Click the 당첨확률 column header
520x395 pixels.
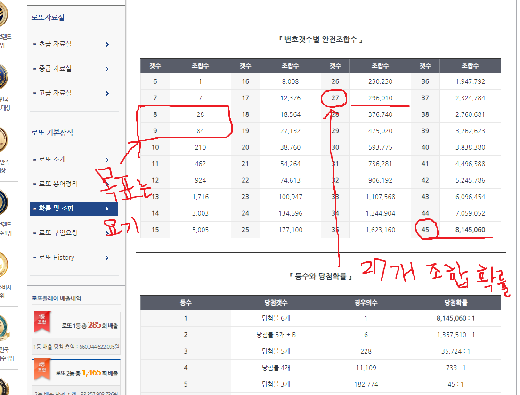[x=455, y=302]
